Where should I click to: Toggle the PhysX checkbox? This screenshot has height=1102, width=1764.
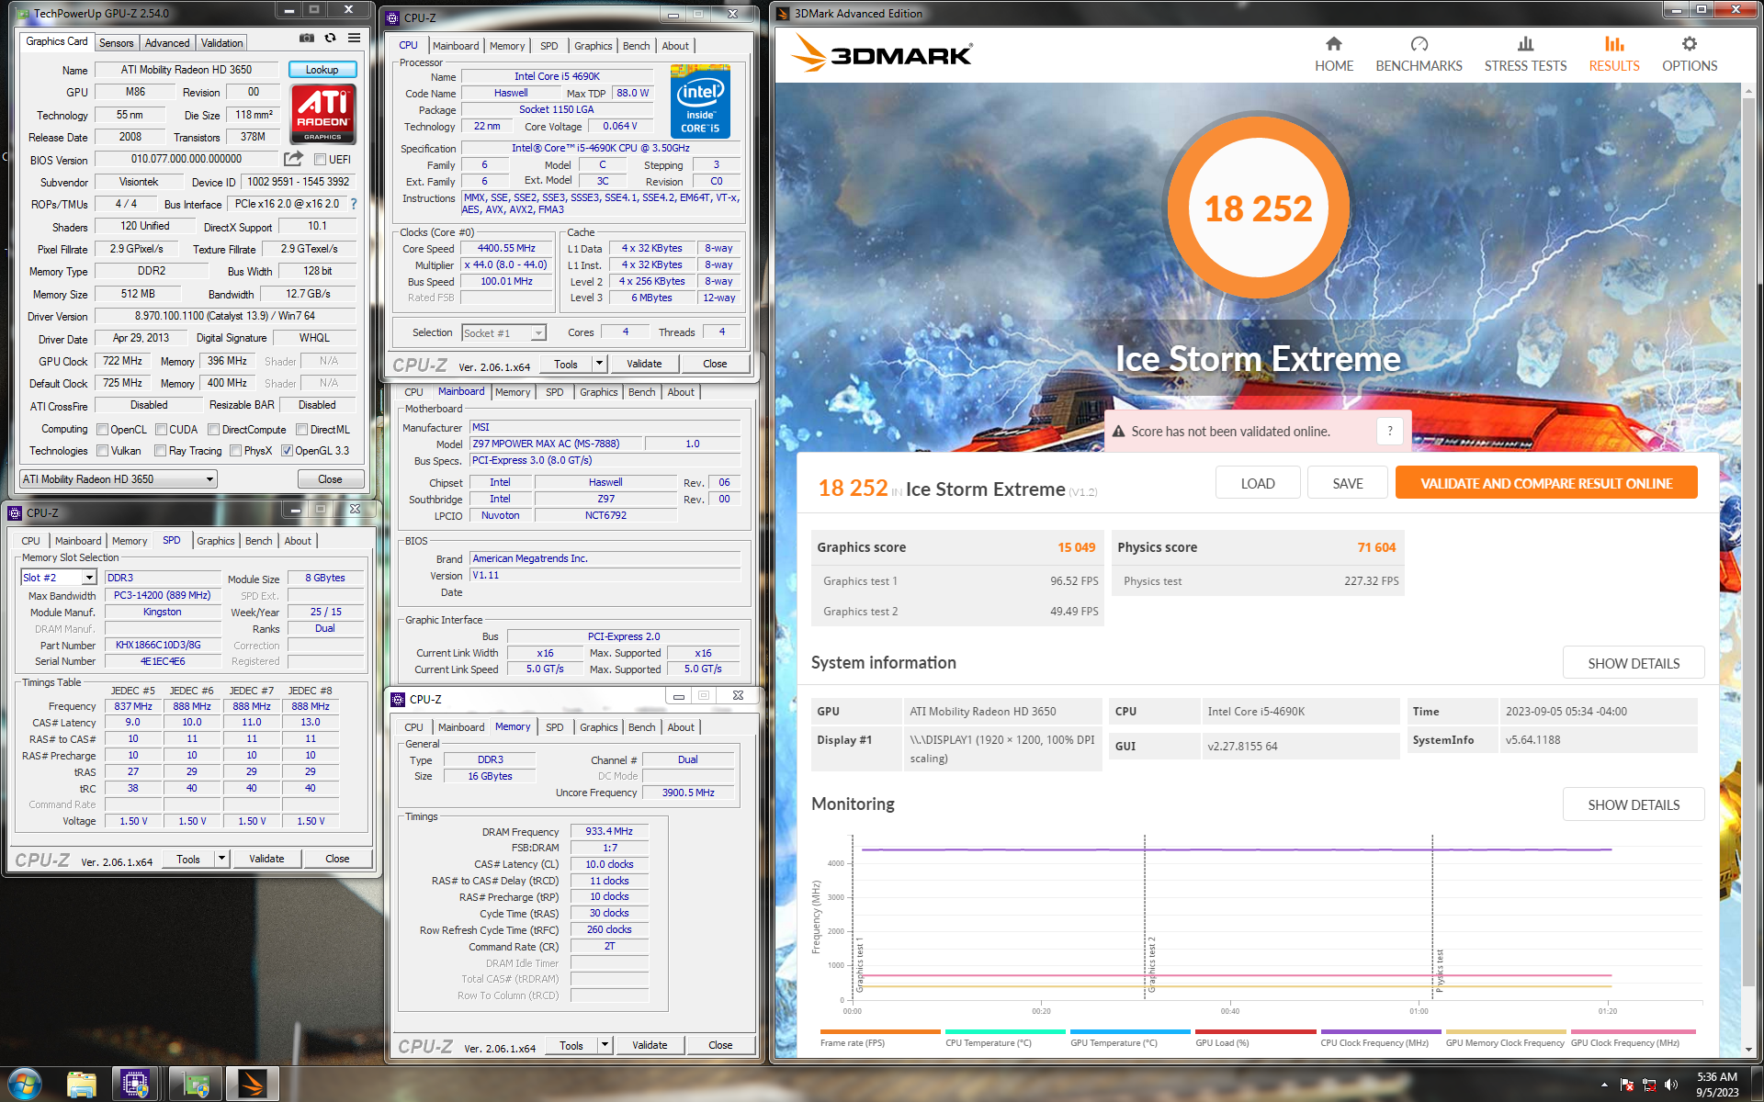235,450
